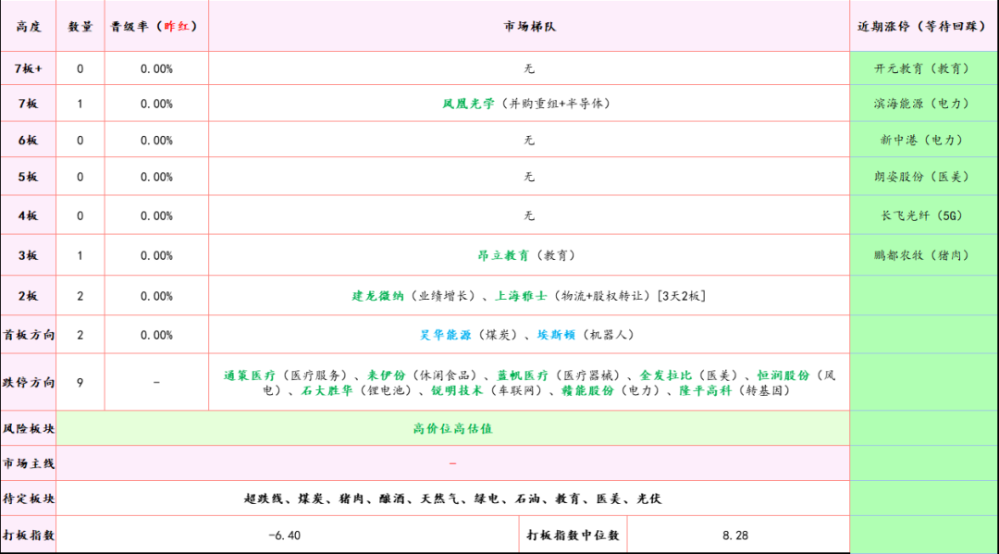Viewport: 999px width, 554px height.
Task: Select the 晋级率（昨红）header cell
Action: 156,27
